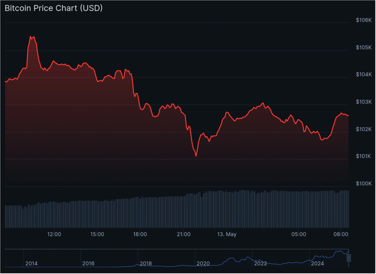
Task: Click the "Bitcoin Price Chart (USD)" title
Action: (x=54, y=8)
